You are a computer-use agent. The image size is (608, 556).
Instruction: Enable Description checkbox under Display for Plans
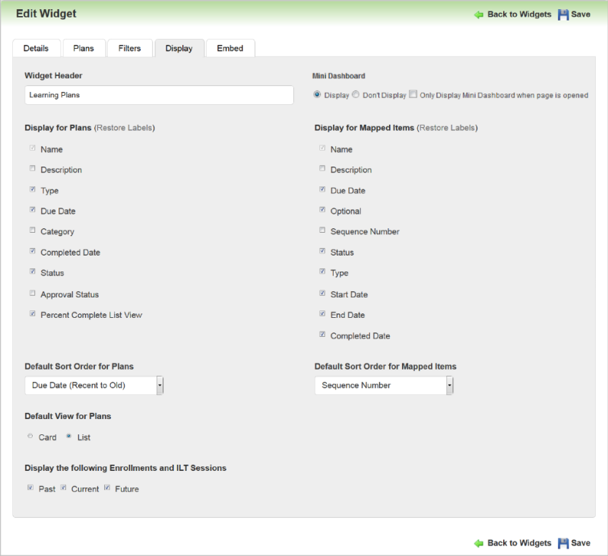point(33,168)
